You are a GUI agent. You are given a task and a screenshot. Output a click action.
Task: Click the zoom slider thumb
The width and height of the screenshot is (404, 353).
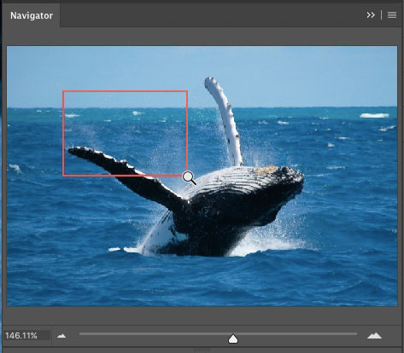tap(233, 339)
